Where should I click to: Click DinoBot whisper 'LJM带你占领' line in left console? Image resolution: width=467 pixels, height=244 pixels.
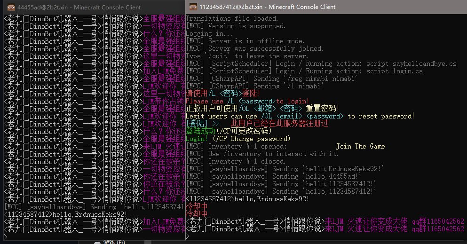tap(95, 101)
